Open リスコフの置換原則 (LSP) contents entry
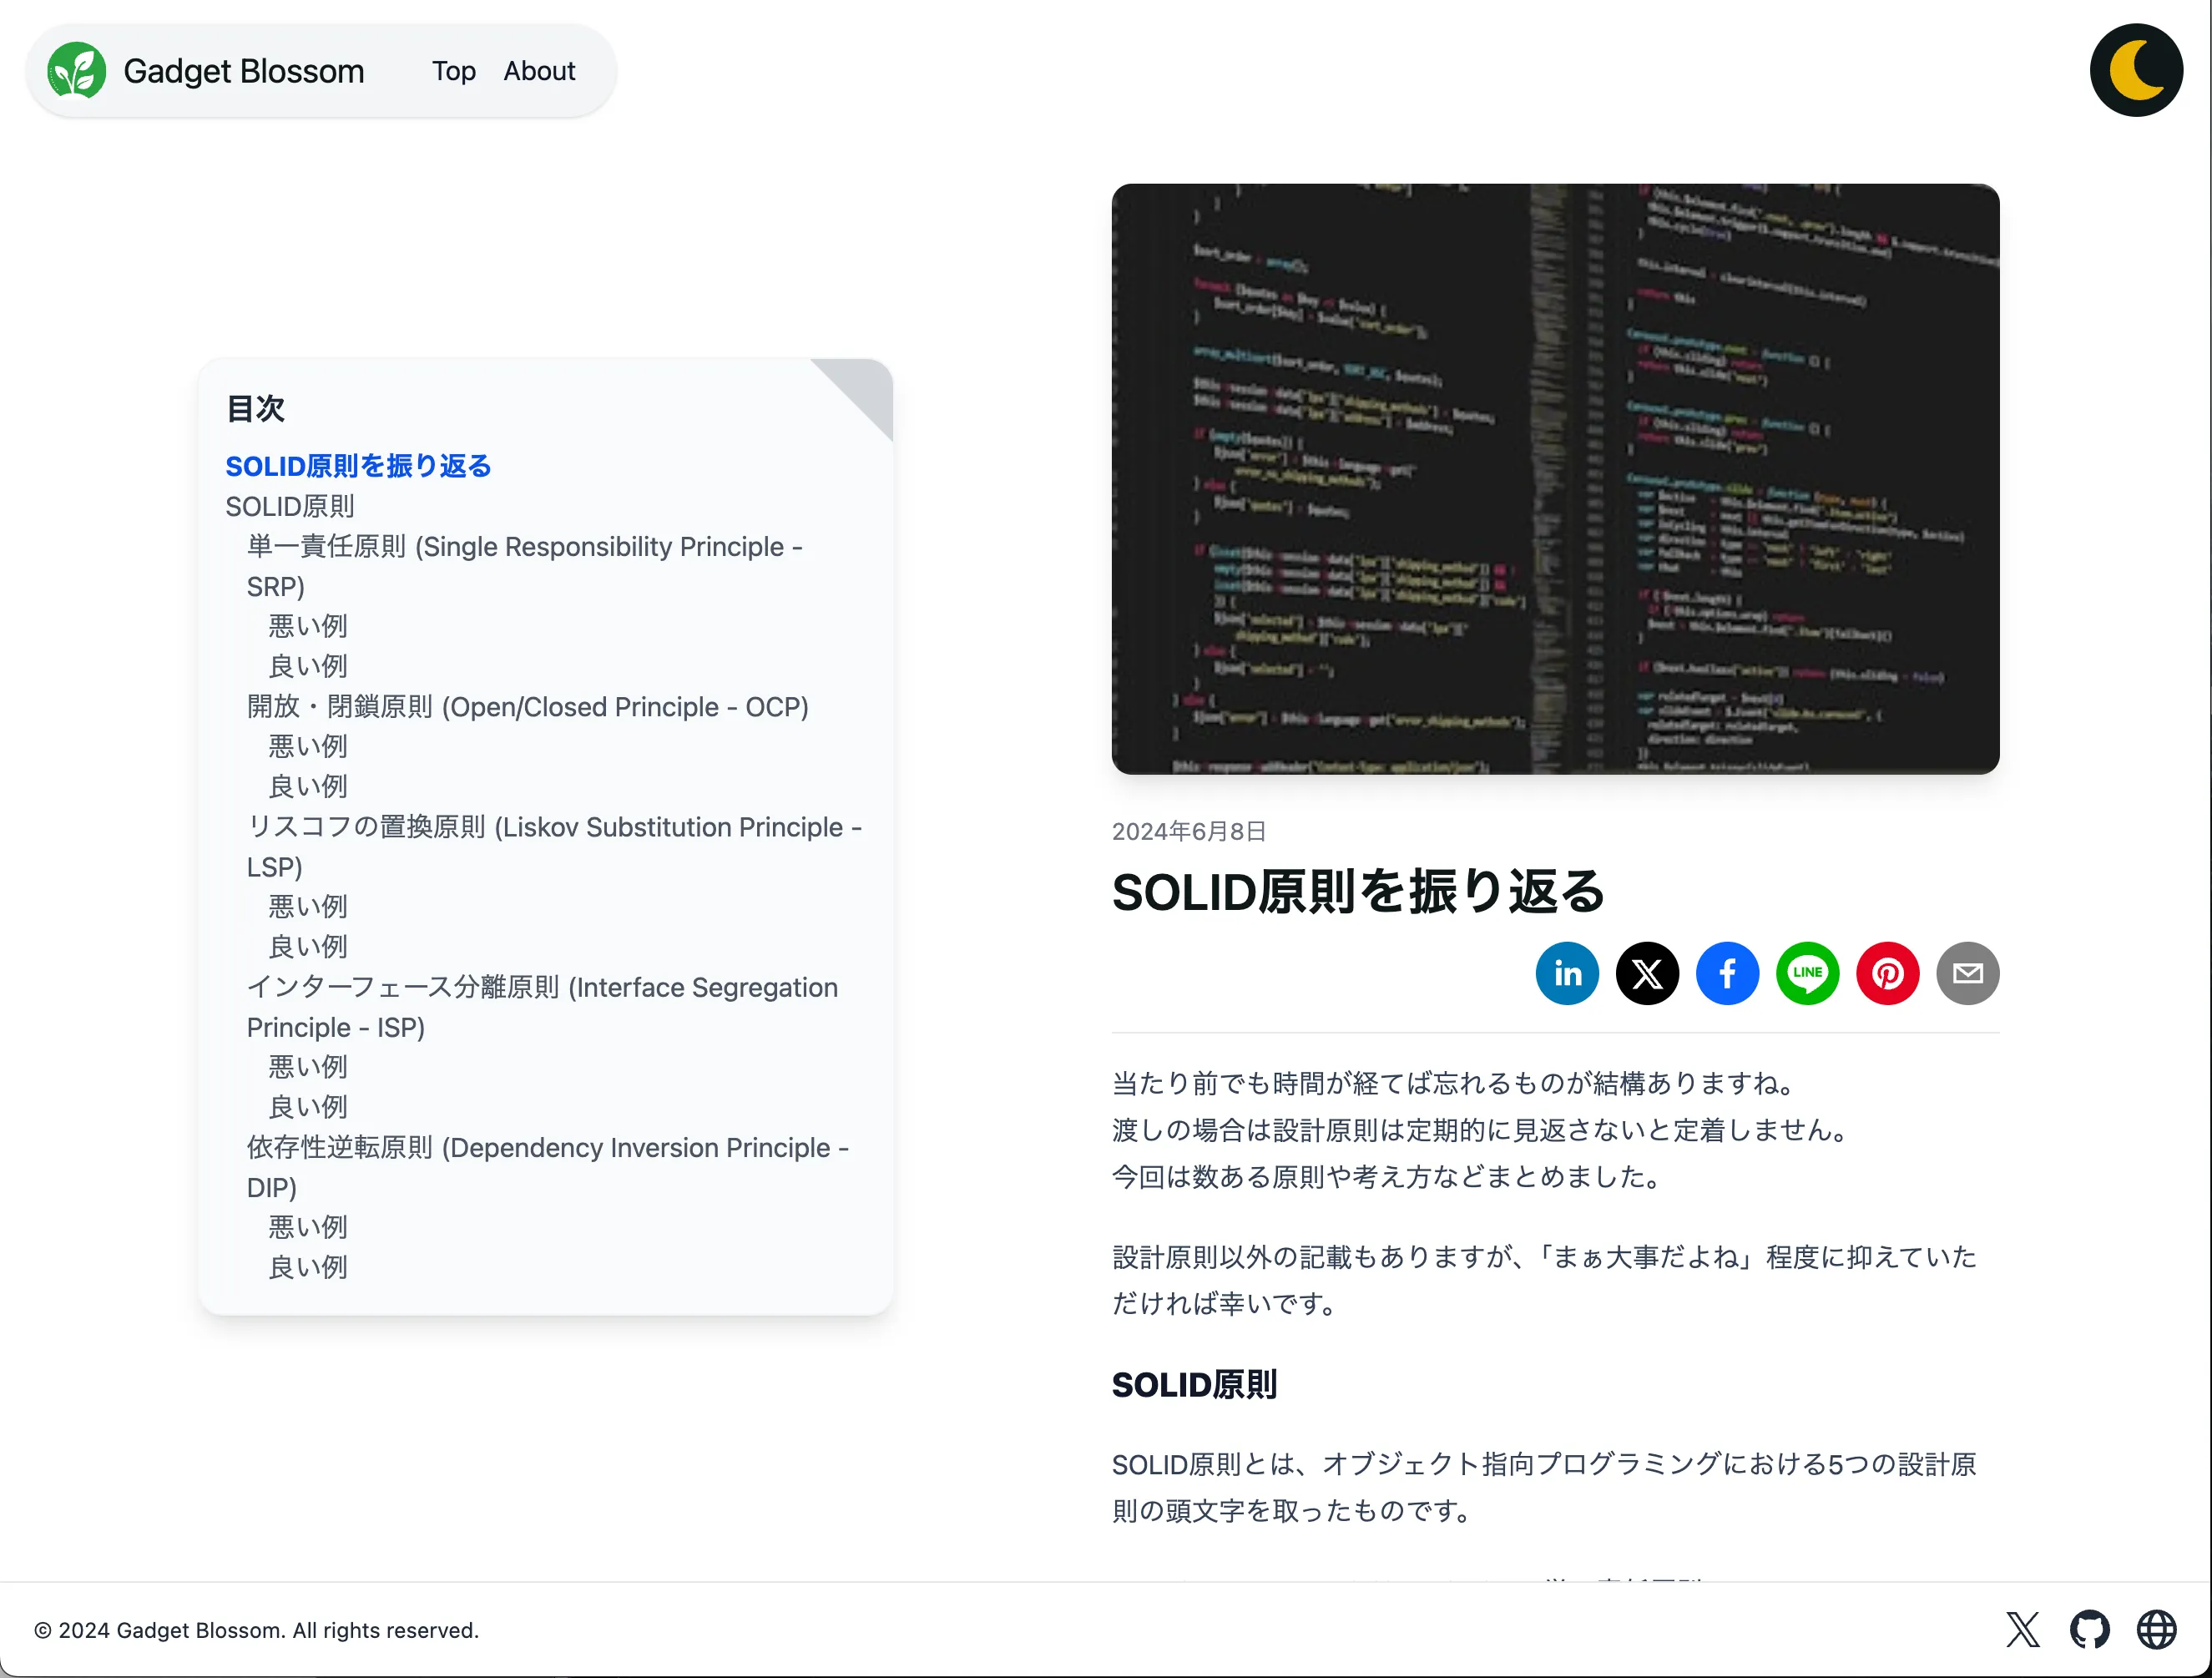This screenshot has width=2212, height=1678. (x=554, y=846)
